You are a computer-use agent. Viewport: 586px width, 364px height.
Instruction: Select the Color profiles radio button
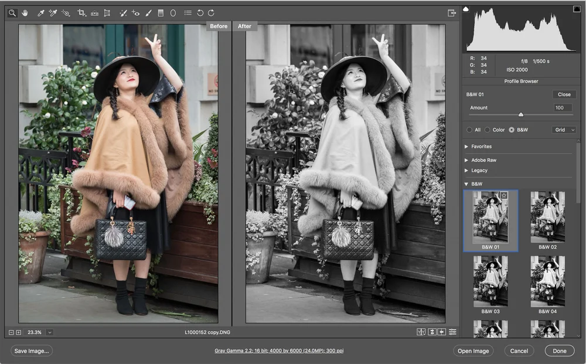point(488,130)
